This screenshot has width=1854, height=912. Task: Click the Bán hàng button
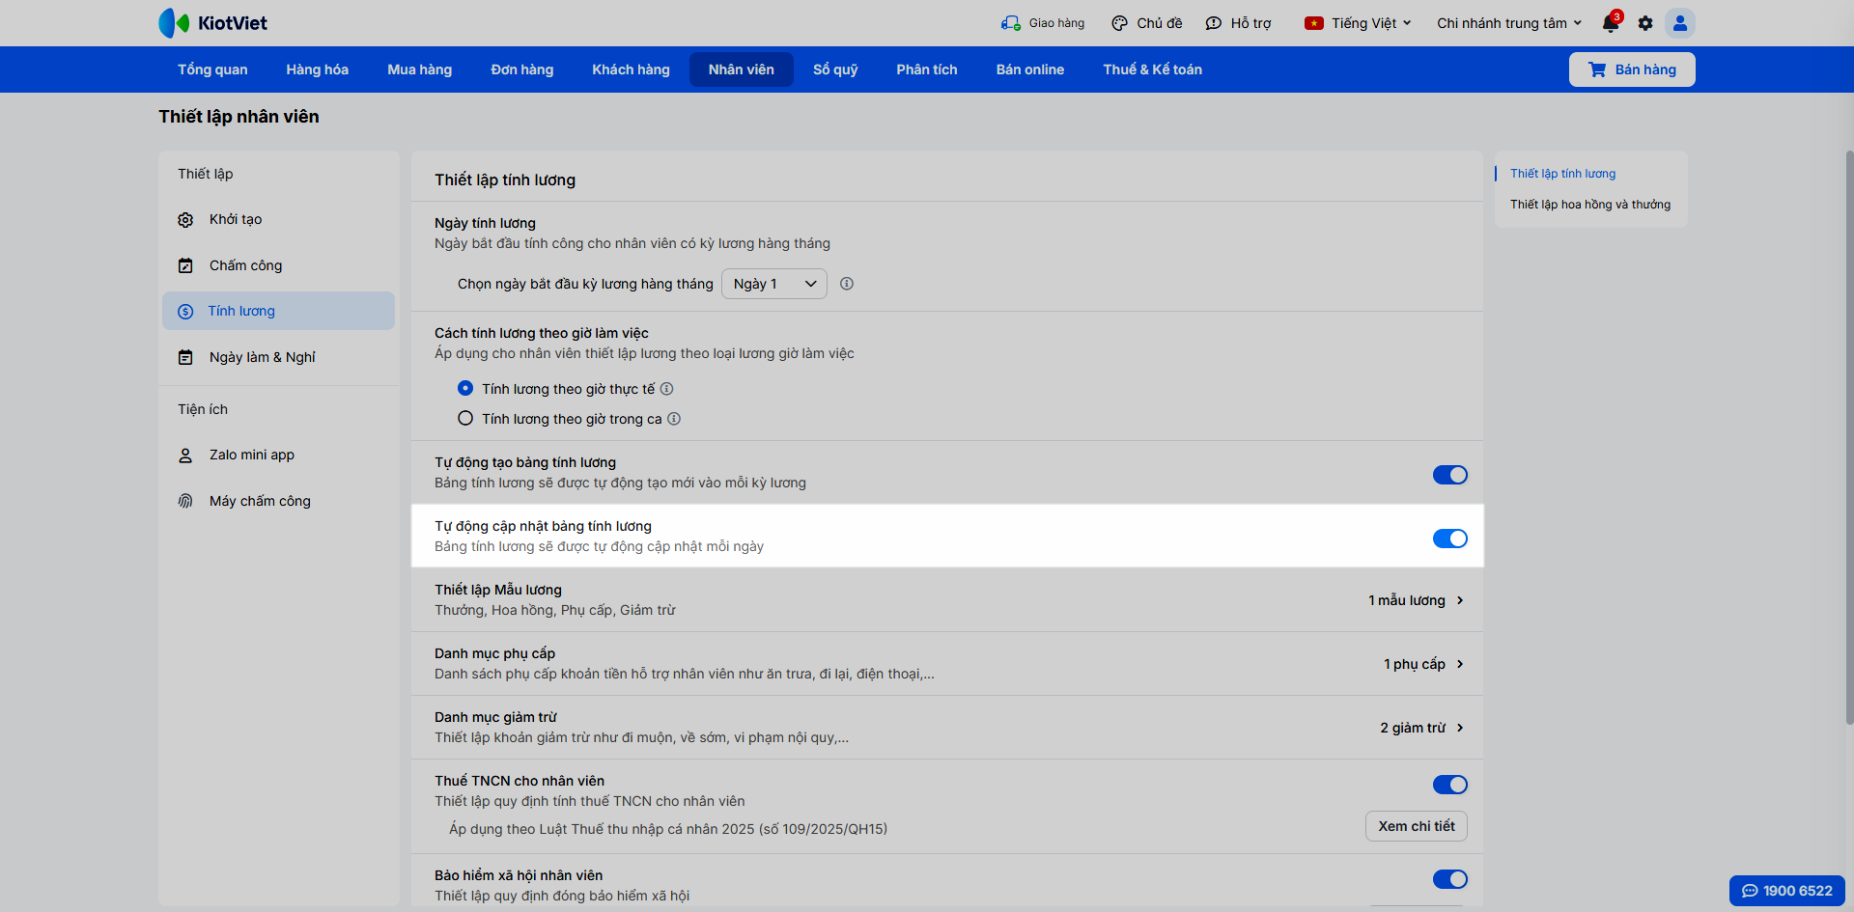pos(1632,69)
